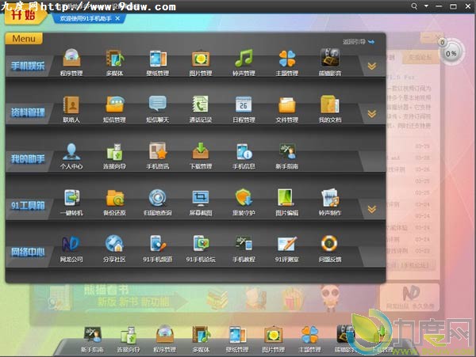
Task: Open 图片管理 in bottom dock
Action: (273, 340)
